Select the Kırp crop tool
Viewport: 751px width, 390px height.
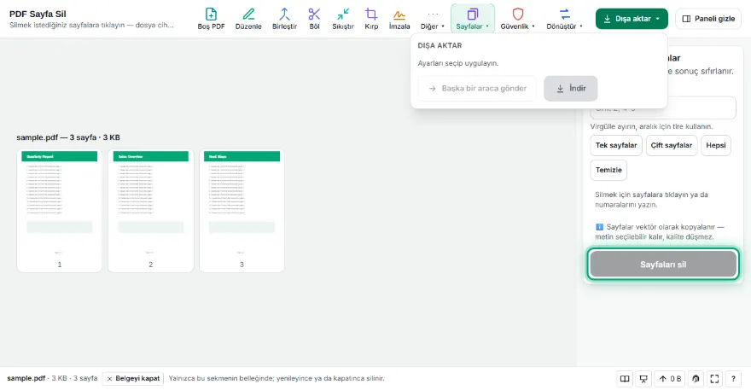pyautogui.click(x=371, y=19)
